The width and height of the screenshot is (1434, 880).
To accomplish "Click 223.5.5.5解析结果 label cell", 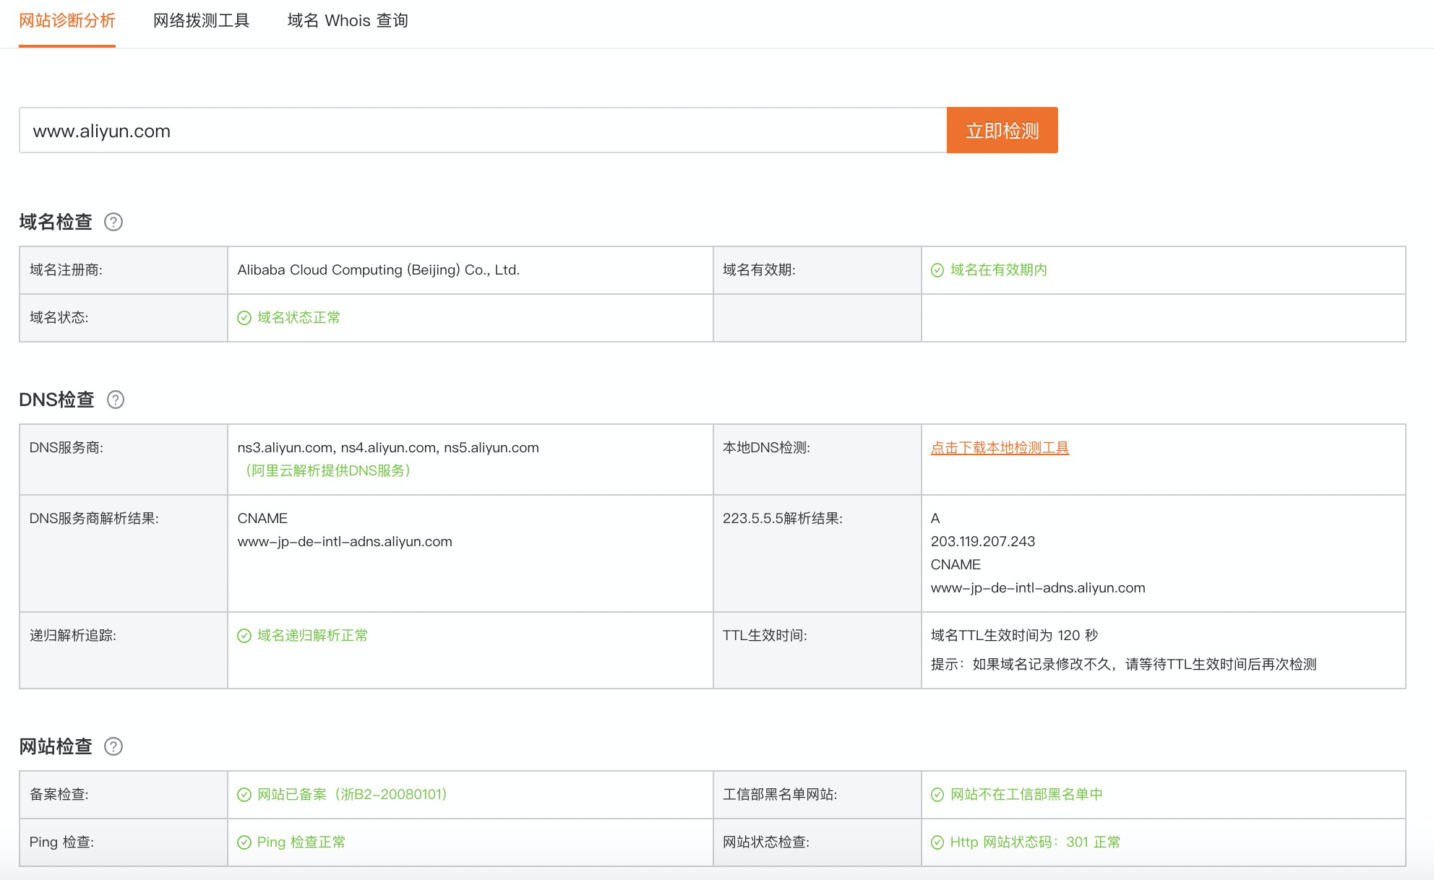I will 817,553.
